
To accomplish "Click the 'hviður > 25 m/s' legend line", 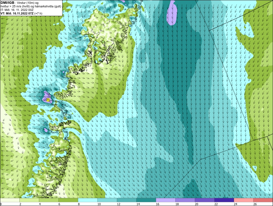I will coord(31,7).
